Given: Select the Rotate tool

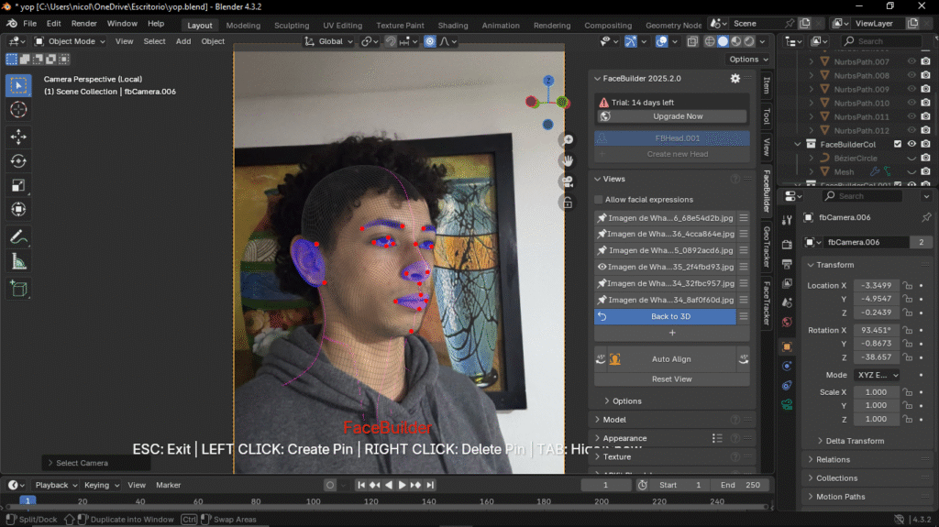Looking at the screenshot, I should coord(18,161).
